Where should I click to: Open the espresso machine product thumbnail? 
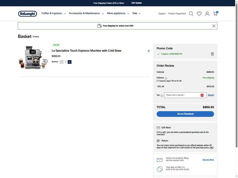point(33,57)
